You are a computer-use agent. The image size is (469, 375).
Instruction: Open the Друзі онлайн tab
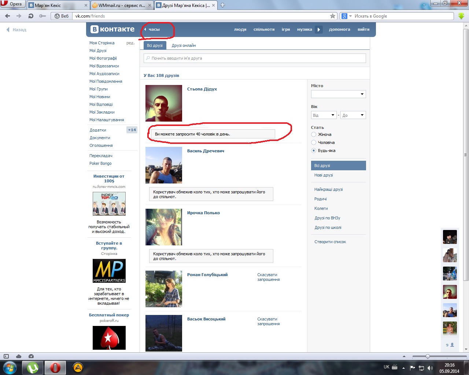pos(184,45)
